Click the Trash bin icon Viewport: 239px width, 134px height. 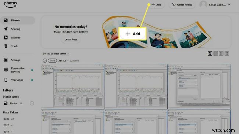click(6, 46)
